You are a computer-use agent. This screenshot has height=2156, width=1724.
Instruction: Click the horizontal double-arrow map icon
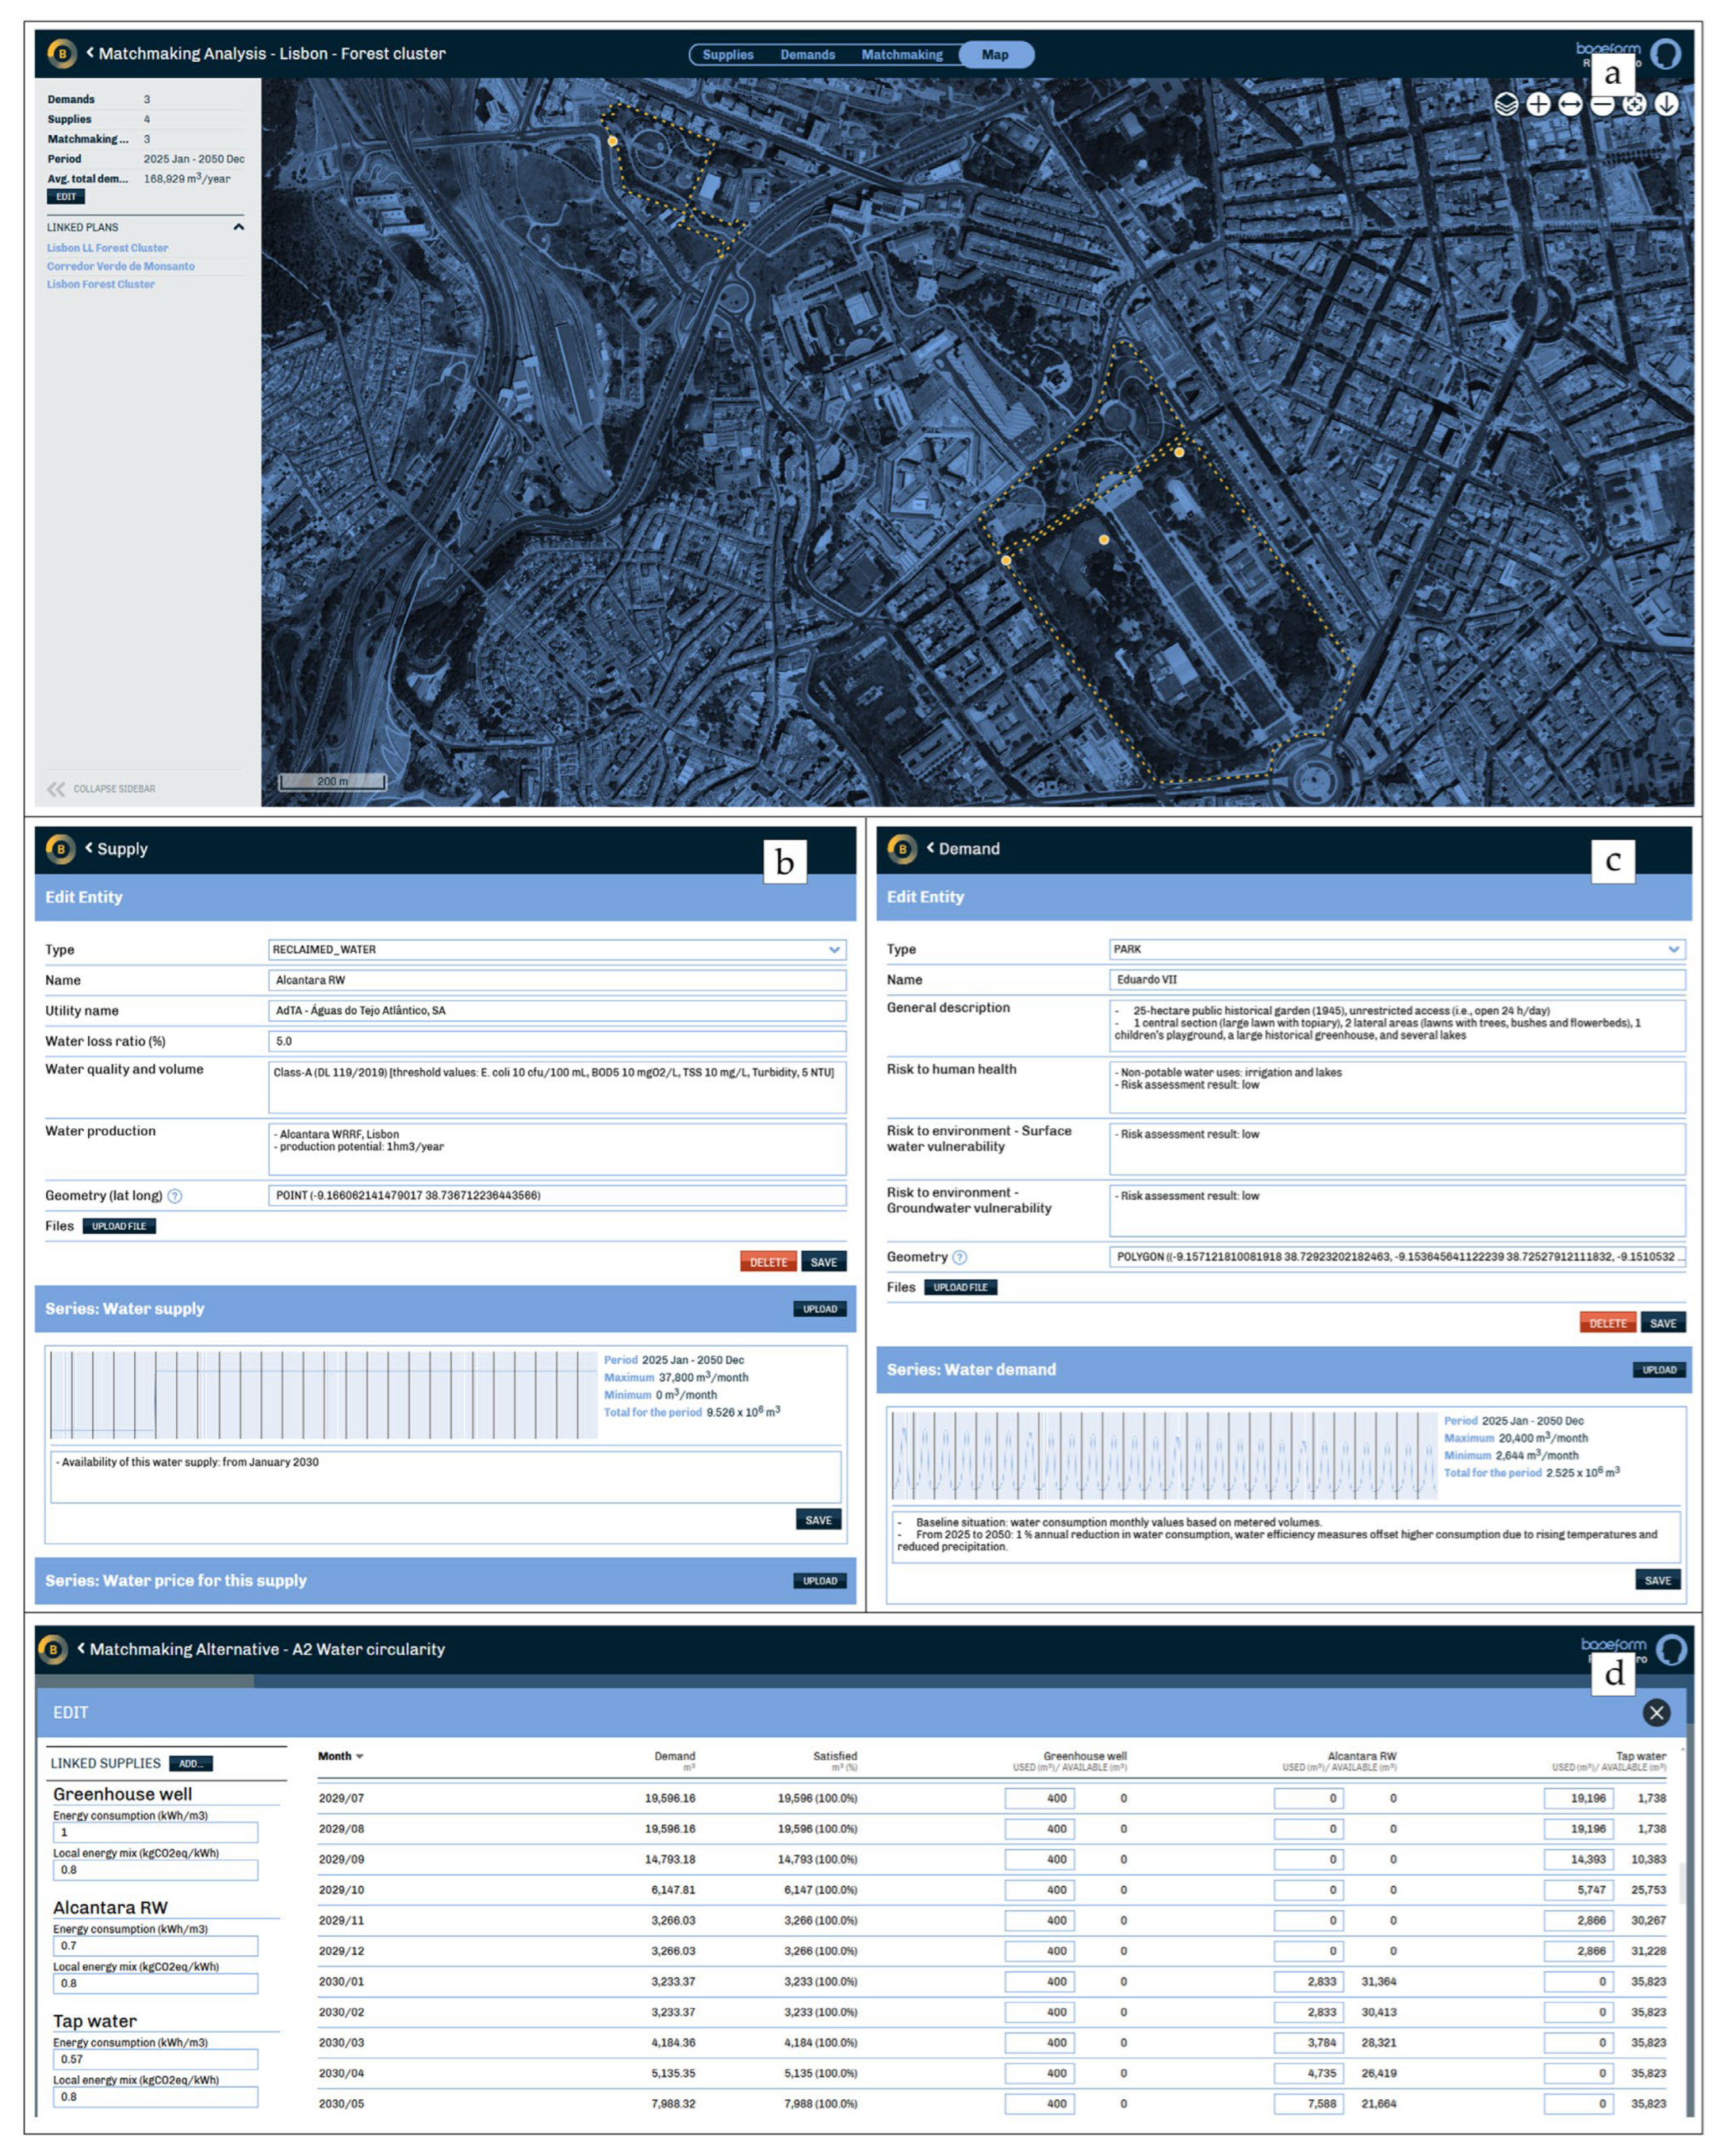1570,104
